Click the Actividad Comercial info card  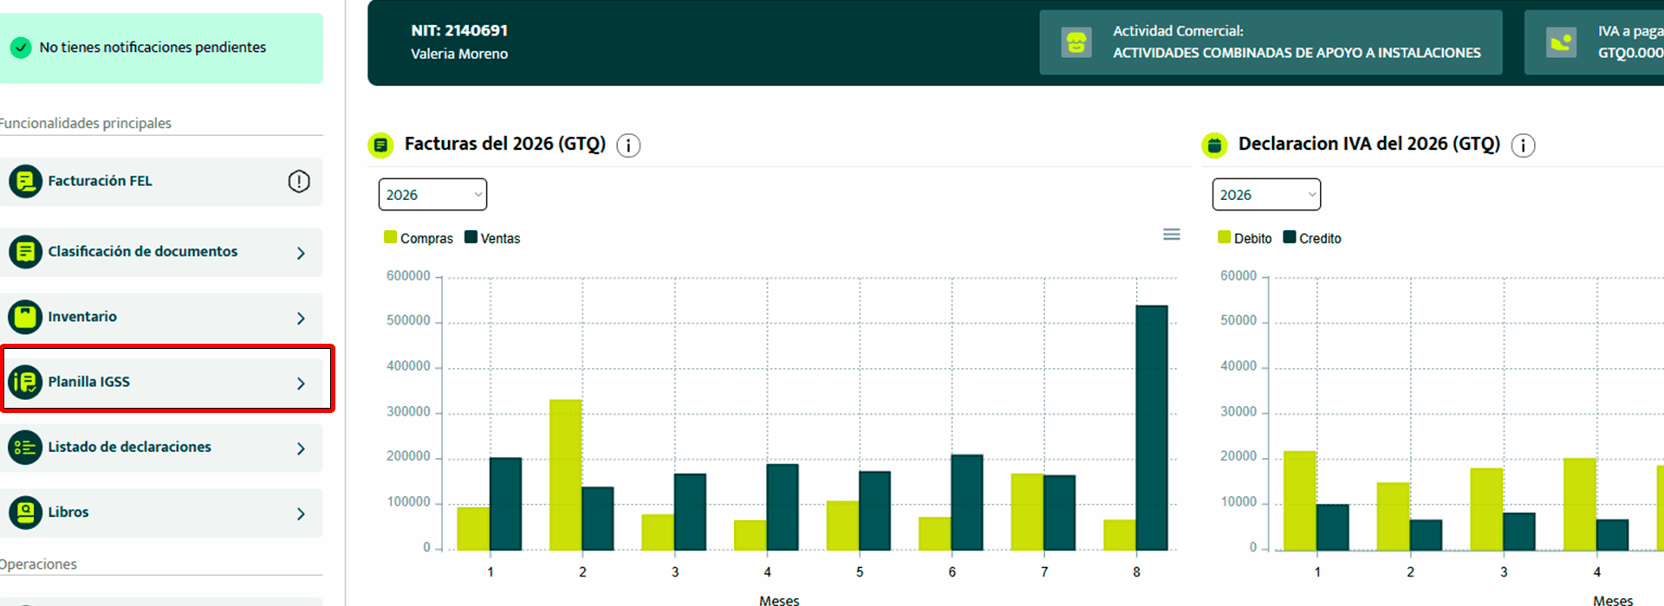coord(1271,42)
